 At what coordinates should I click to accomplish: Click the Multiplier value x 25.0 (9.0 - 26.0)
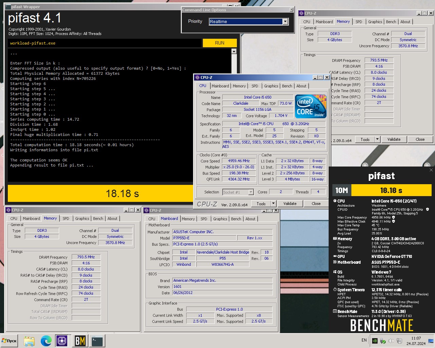(x=239, y=167)
